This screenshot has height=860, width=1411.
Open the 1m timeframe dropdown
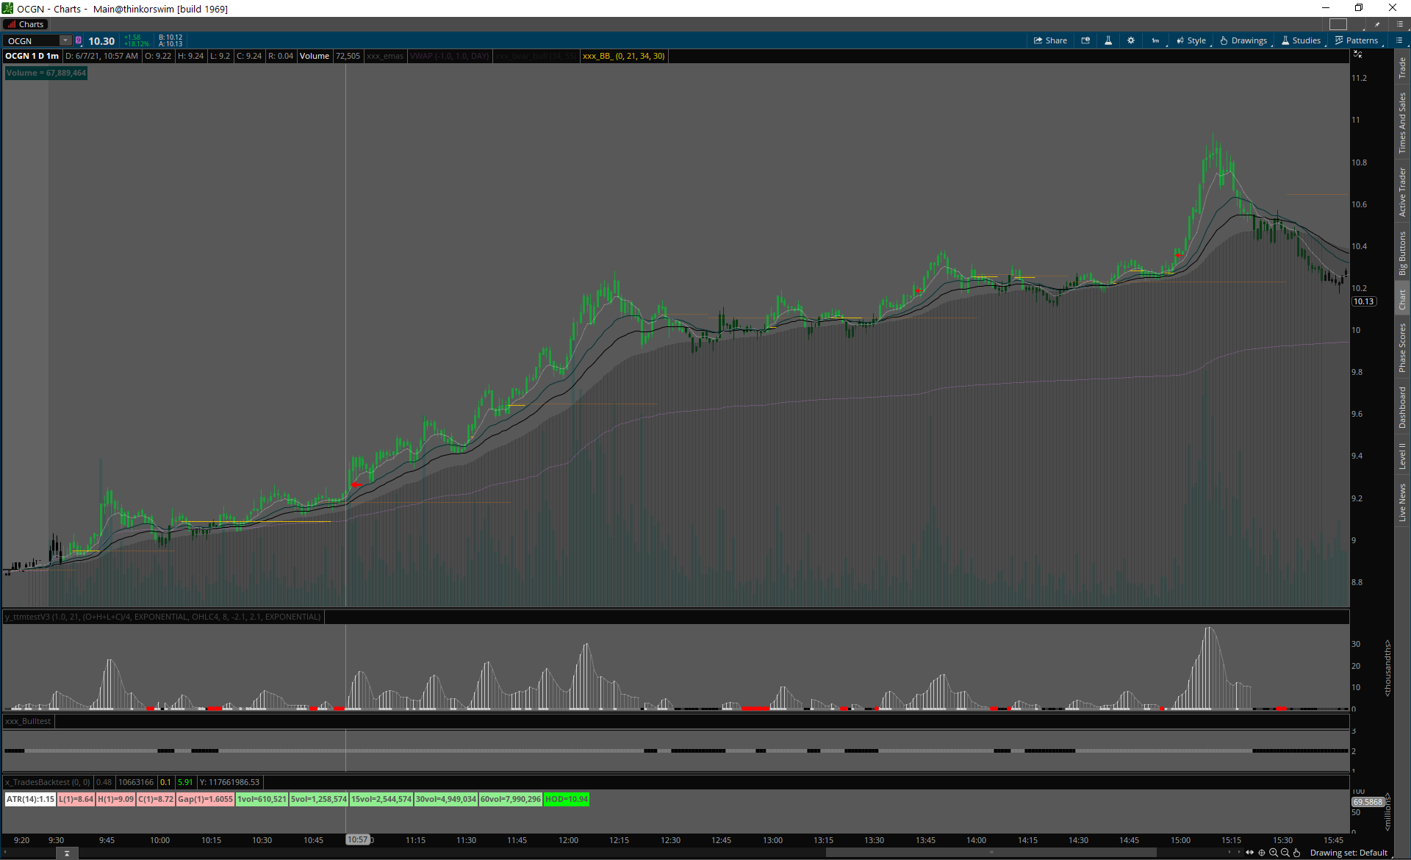tap(1155, 40)
